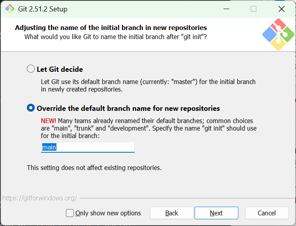296x226 pixels.
Task: Cancel the Git installation
Action: 267,213
